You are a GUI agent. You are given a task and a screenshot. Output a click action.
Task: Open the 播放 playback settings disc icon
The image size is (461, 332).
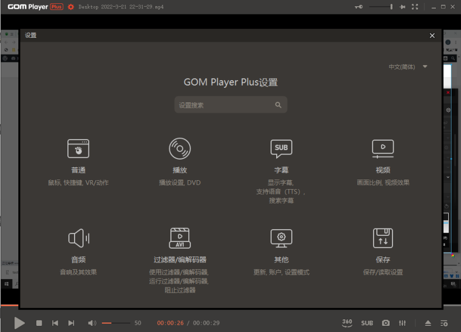180,148
